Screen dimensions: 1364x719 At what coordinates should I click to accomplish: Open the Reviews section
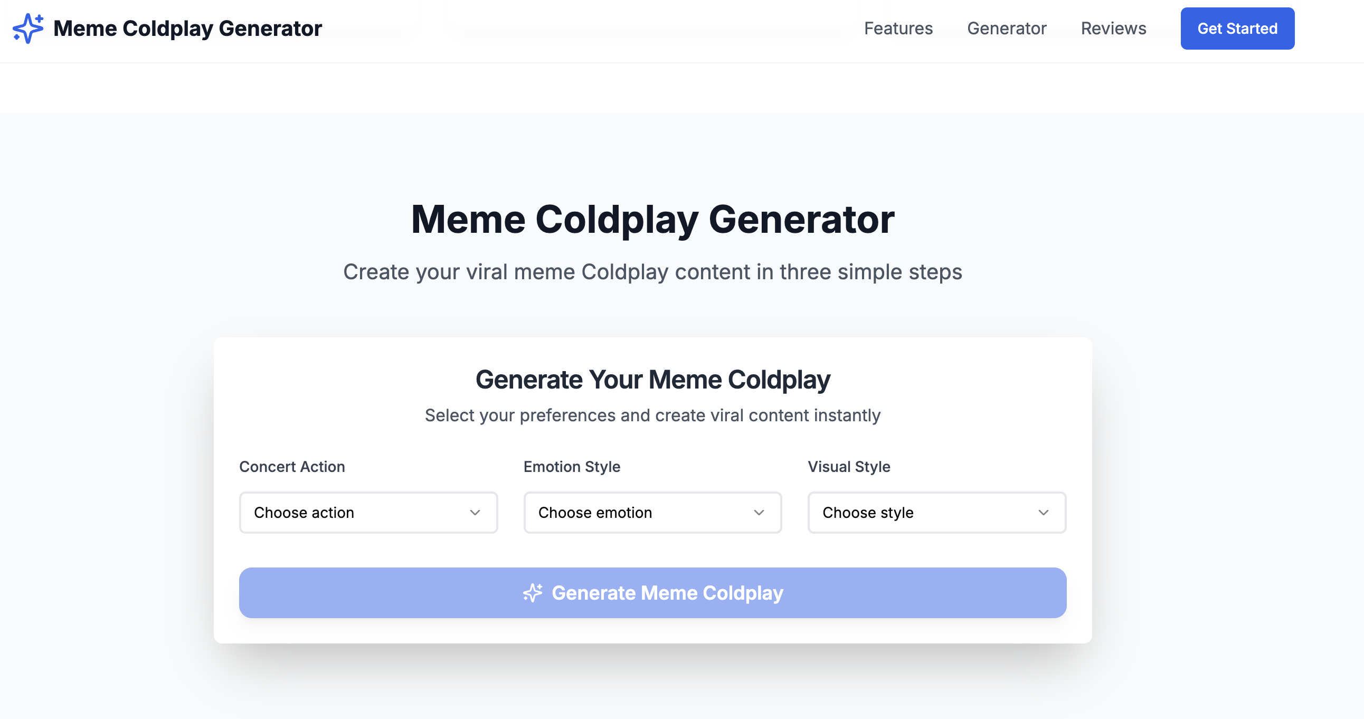pyautogui.click(x=1114, y=28)
